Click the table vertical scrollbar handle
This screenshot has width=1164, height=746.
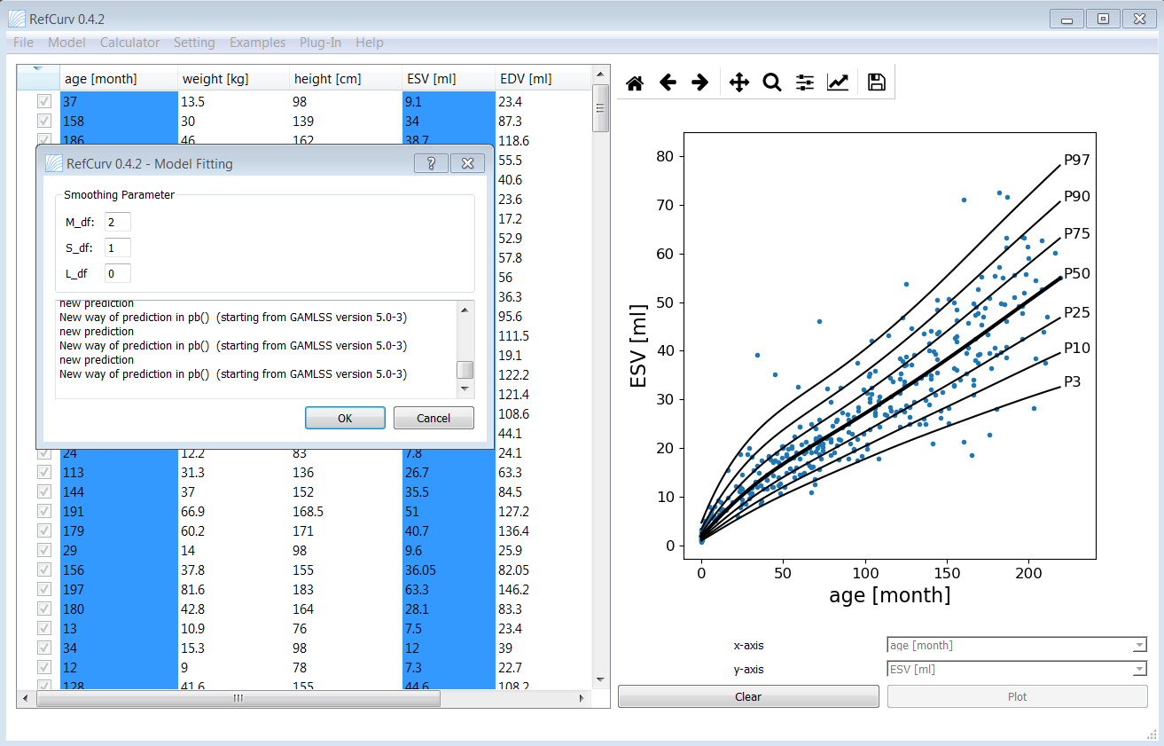click(x=601, y=108)
